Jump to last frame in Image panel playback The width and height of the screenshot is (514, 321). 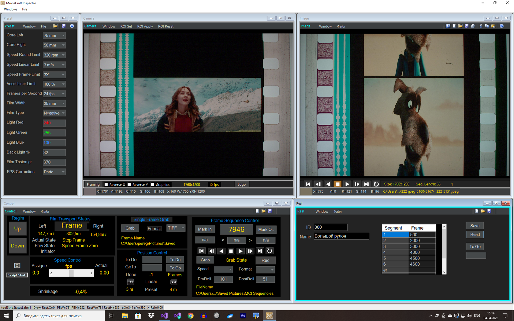tap(367, 184)
